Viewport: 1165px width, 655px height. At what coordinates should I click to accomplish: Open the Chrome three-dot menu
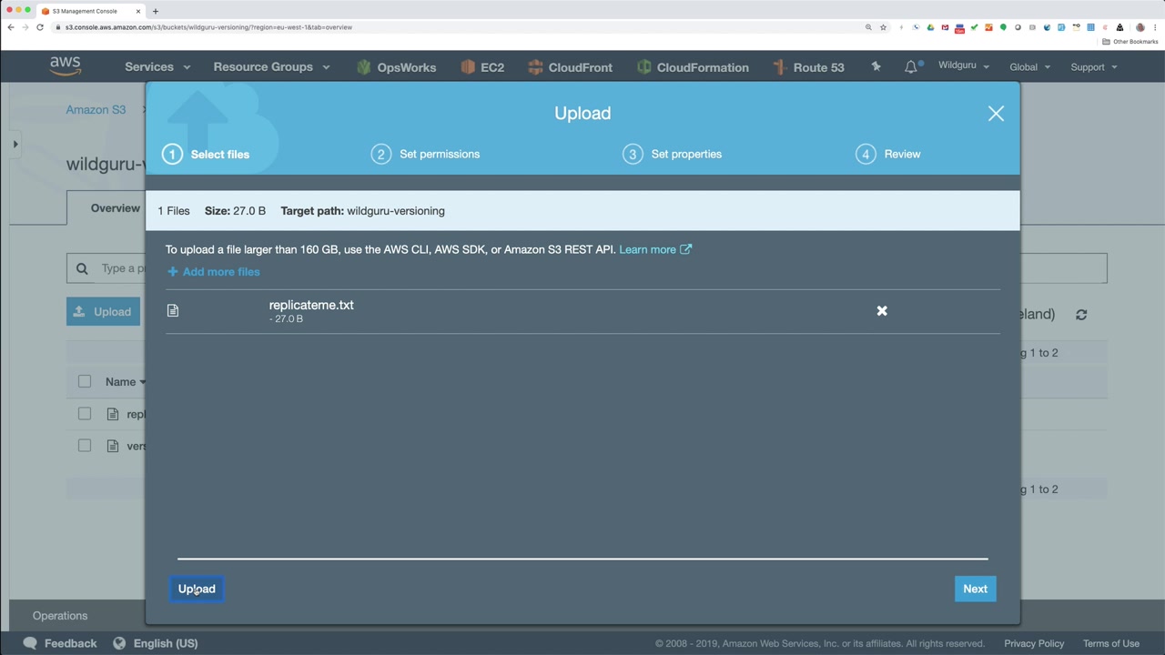click(x=1154, y=27)
